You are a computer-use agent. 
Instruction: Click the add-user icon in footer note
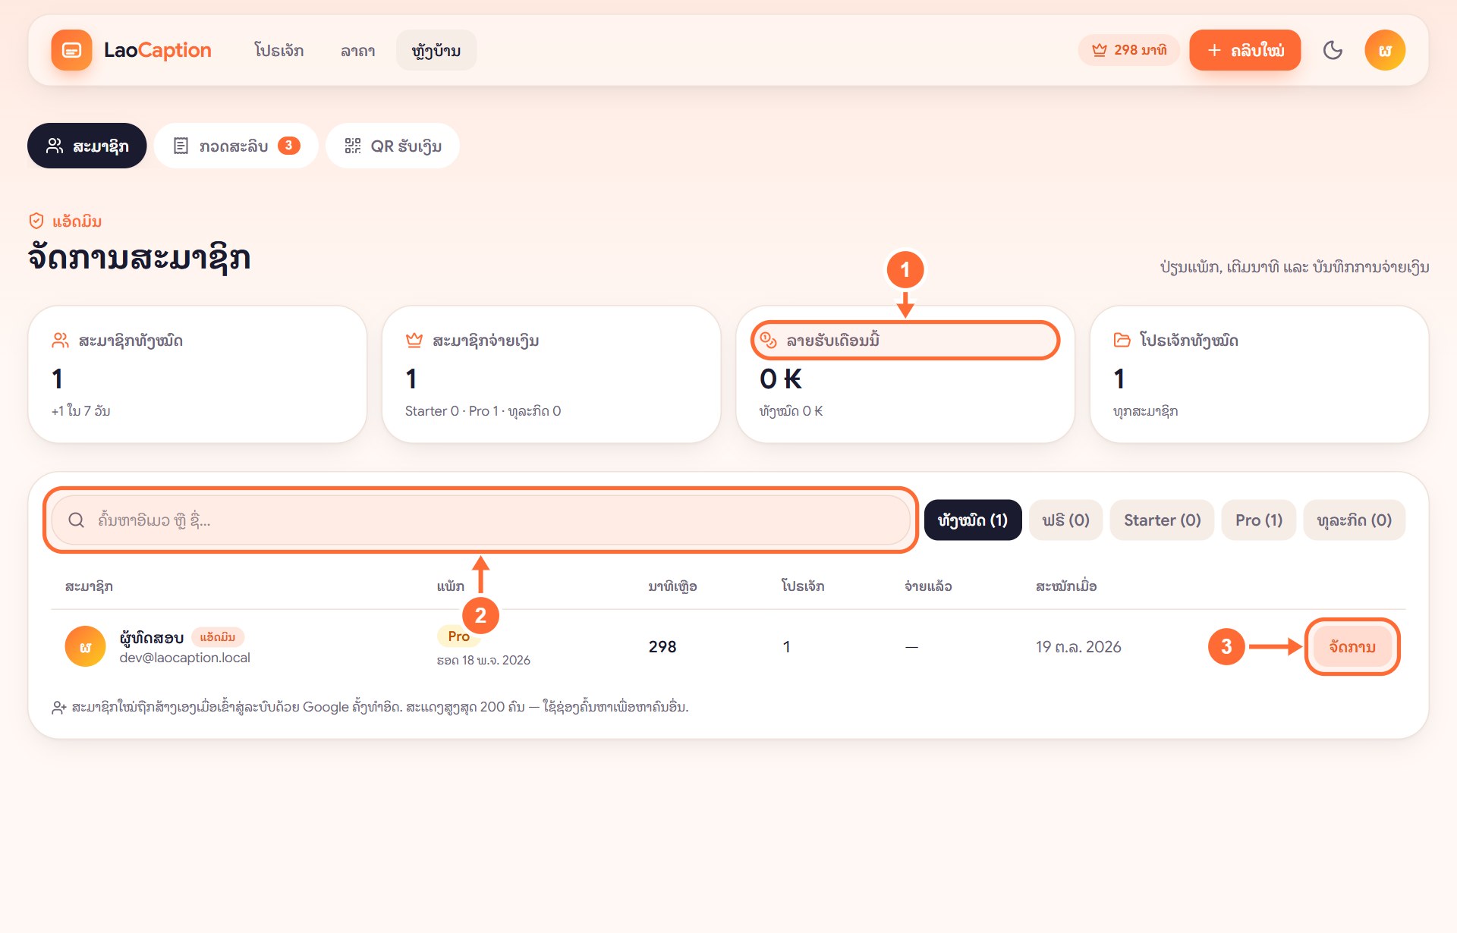tap(59, 708)
